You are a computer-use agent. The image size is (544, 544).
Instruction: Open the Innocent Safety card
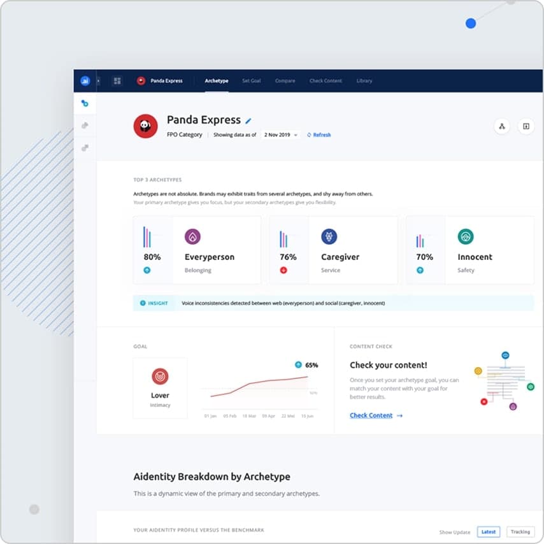pyautogui.click(x=470, y=250)
